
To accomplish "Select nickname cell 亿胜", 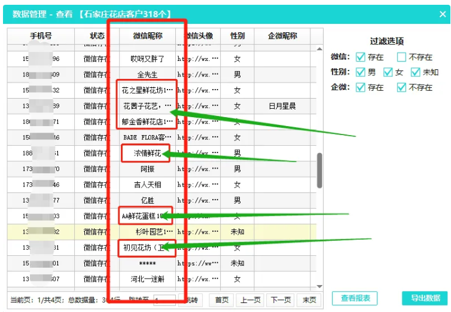I will tap(148, 201).
